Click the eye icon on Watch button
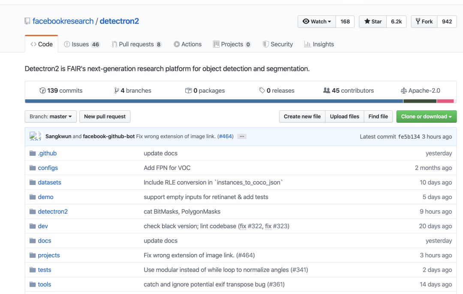 click(306, 21)
